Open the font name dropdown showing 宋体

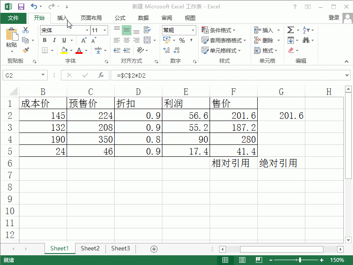(x=62, y=30)
